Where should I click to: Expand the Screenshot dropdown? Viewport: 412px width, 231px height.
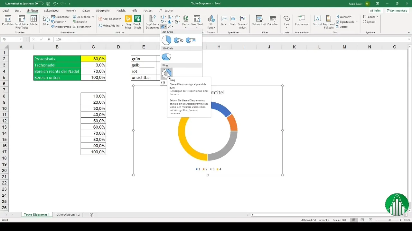(x=91, y=27)
